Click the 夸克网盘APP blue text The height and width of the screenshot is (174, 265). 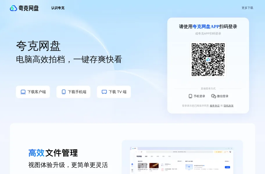tap(206, 26)
